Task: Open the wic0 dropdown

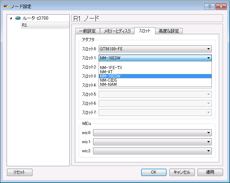Action: pyautogui.click(x=152, y=133)
